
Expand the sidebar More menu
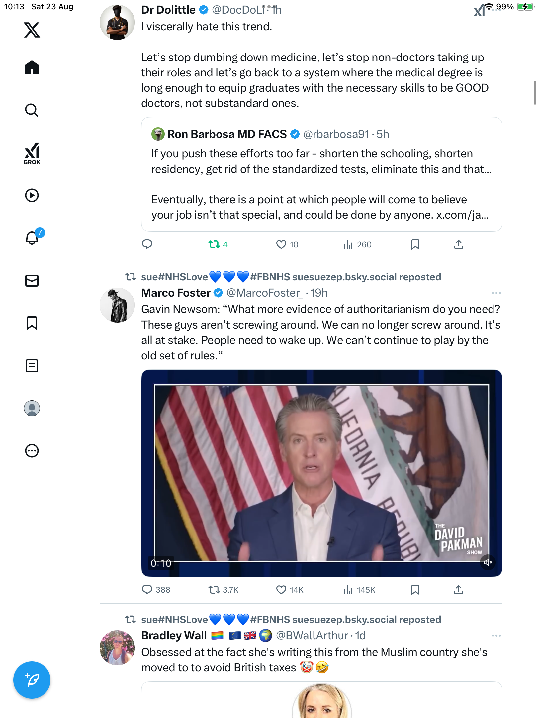(32, 451)
